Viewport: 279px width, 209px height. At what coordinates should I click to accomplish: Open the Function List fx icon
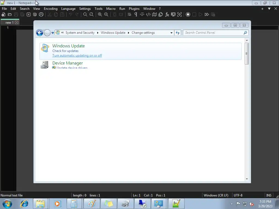167,15
